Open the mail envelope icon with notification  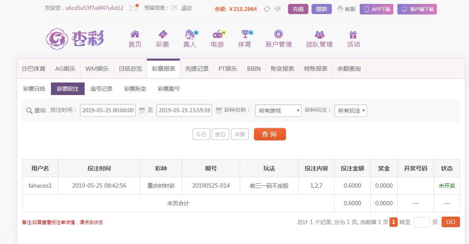pyautogui.click(x=133, y=8)
